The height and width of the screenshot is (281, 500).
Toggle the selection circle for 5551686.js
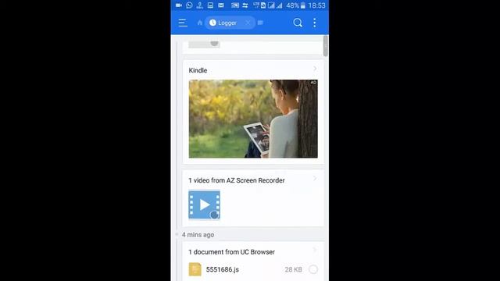point(313,269)
